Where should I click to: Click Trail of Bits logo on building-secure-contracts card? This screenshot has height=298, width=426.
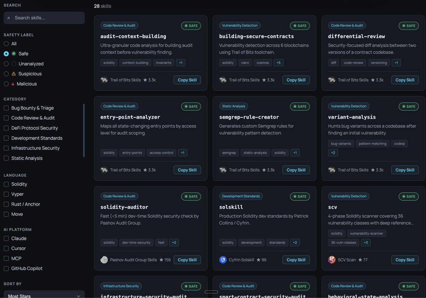coord(223,80)
